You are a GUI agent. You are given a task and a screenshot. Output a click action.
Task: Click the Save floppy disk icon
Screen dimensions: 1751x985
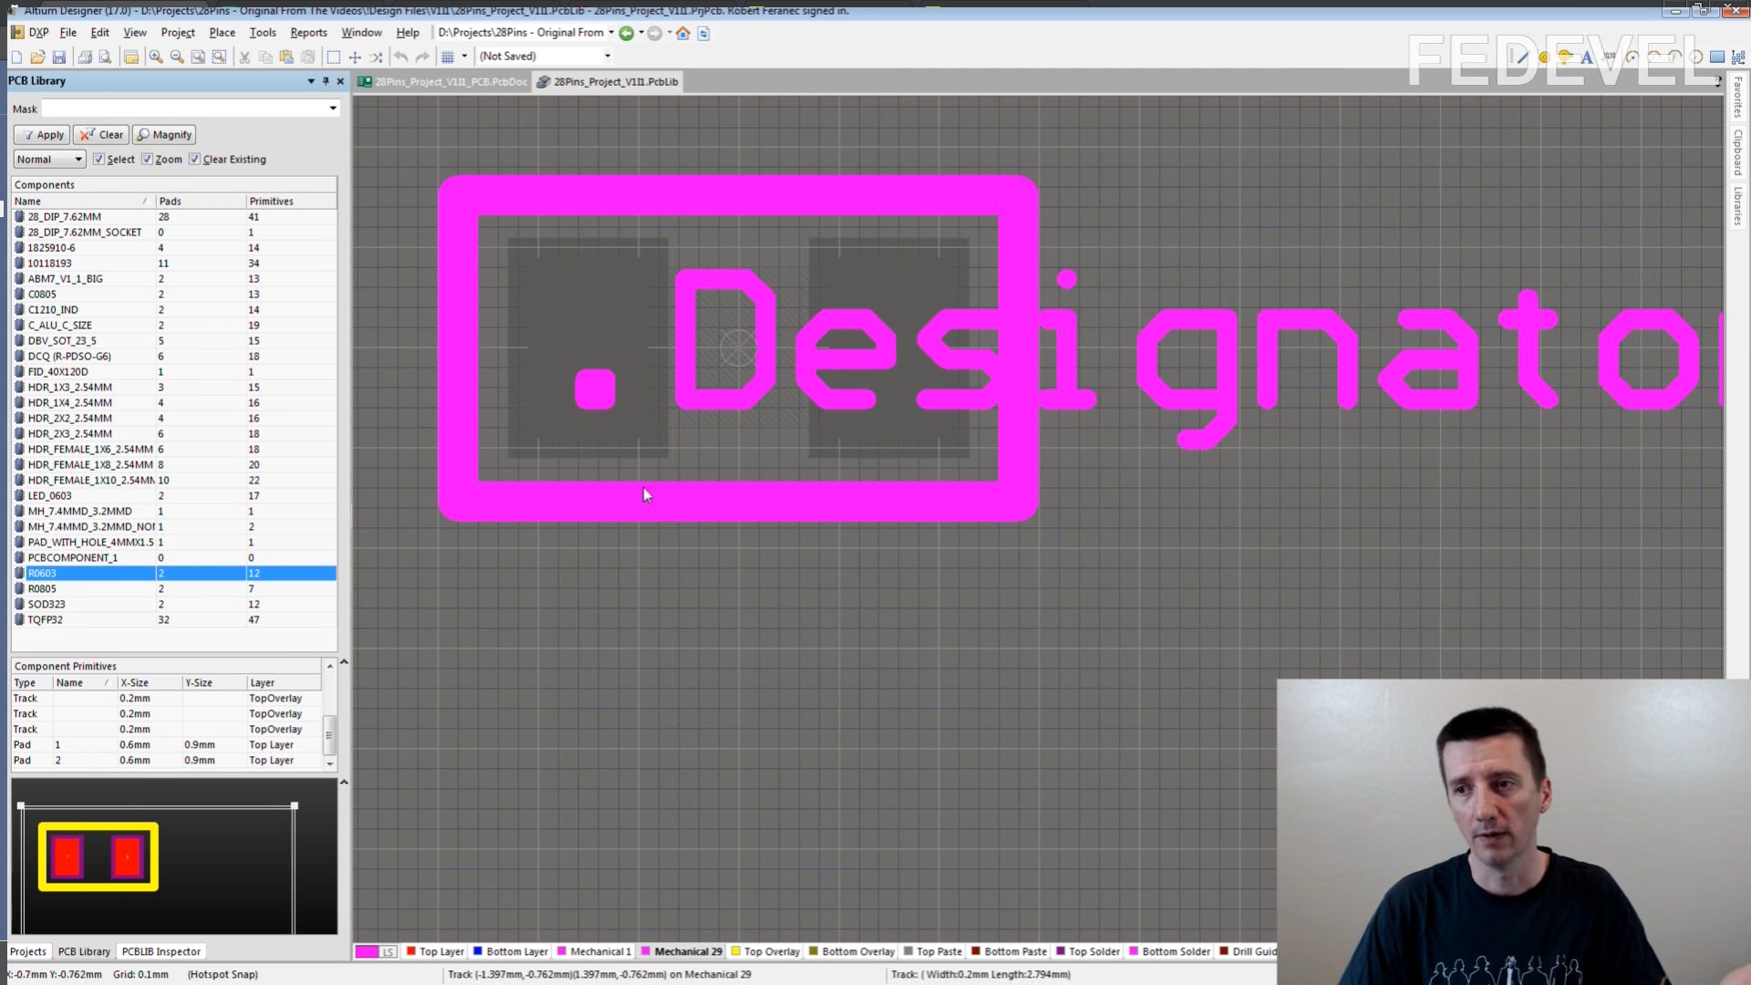(x=59, y=57)
